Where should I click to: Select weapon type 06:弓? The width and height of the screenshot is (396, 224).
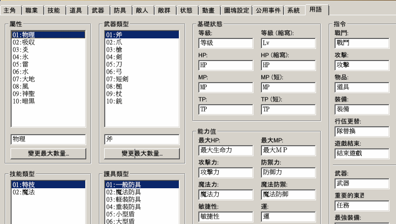[142, 72]
